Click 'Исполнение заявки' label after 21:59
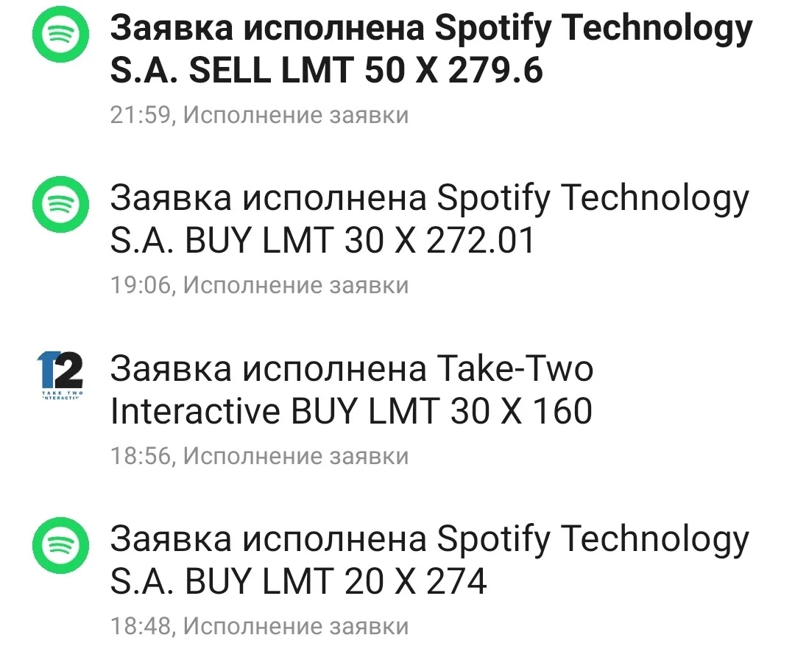This screenshot has width=795, height=649. point(296,115)
